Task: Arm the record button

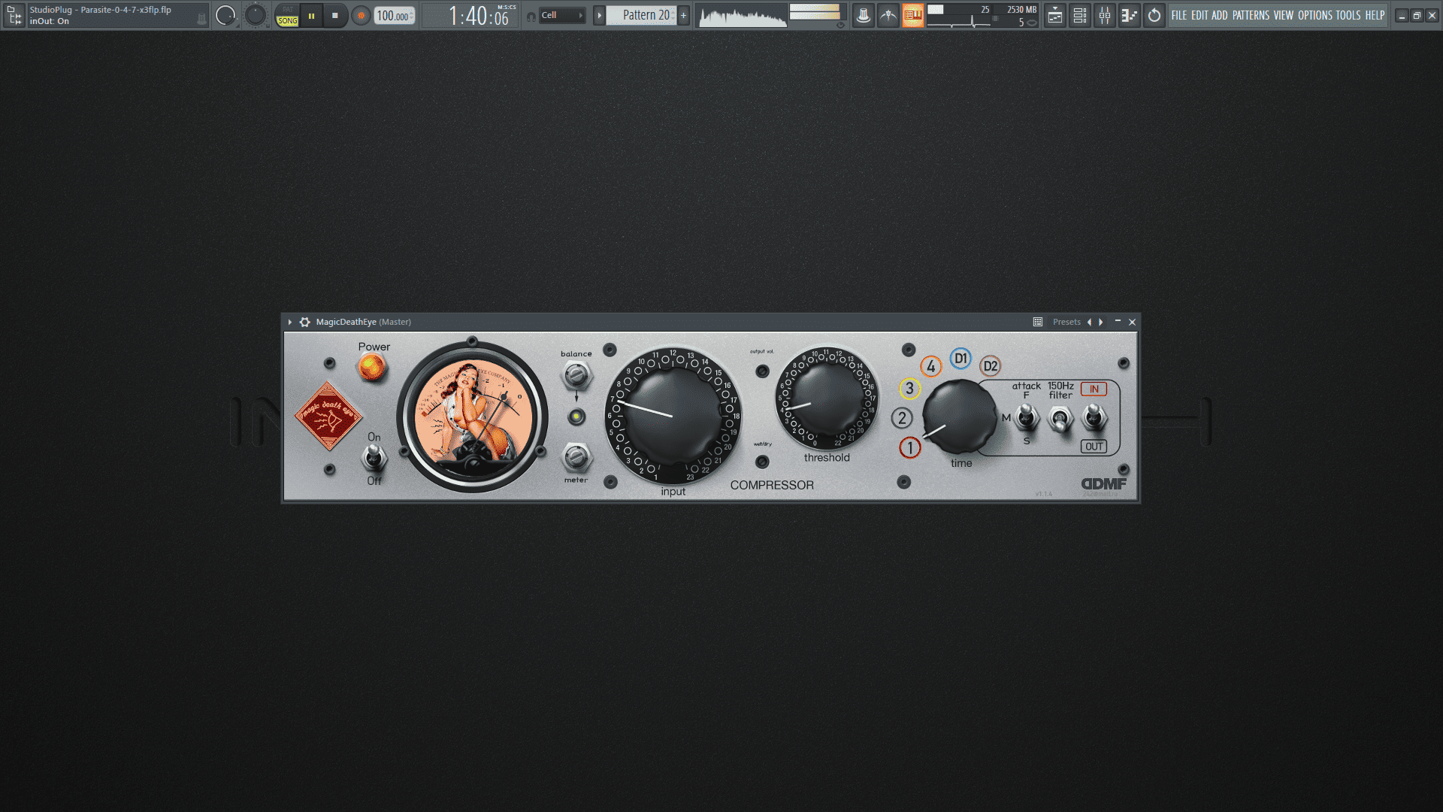Action: (361, 15)
